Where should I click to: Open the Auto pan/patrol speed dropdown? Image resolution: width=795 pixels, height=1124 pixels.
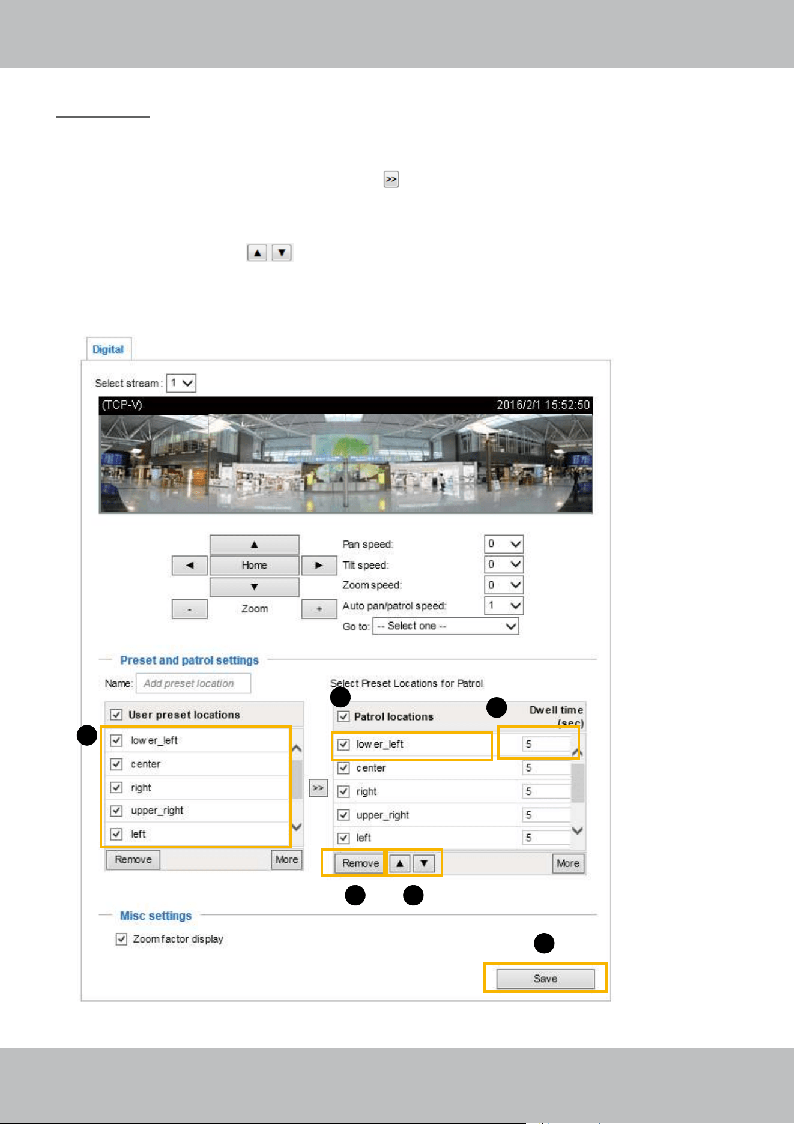[x=504, y=605]
